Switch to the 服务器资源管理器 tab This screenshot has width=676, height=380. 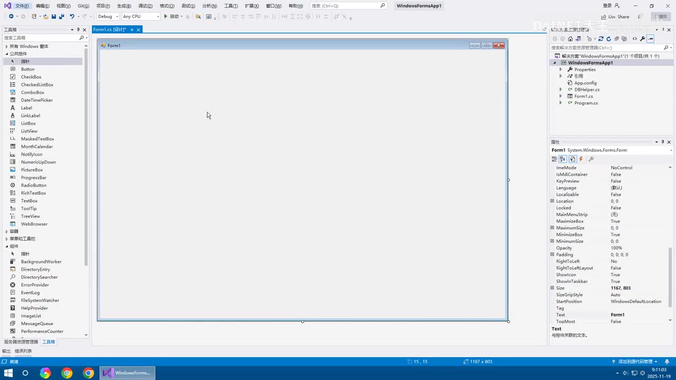(21, 342)
